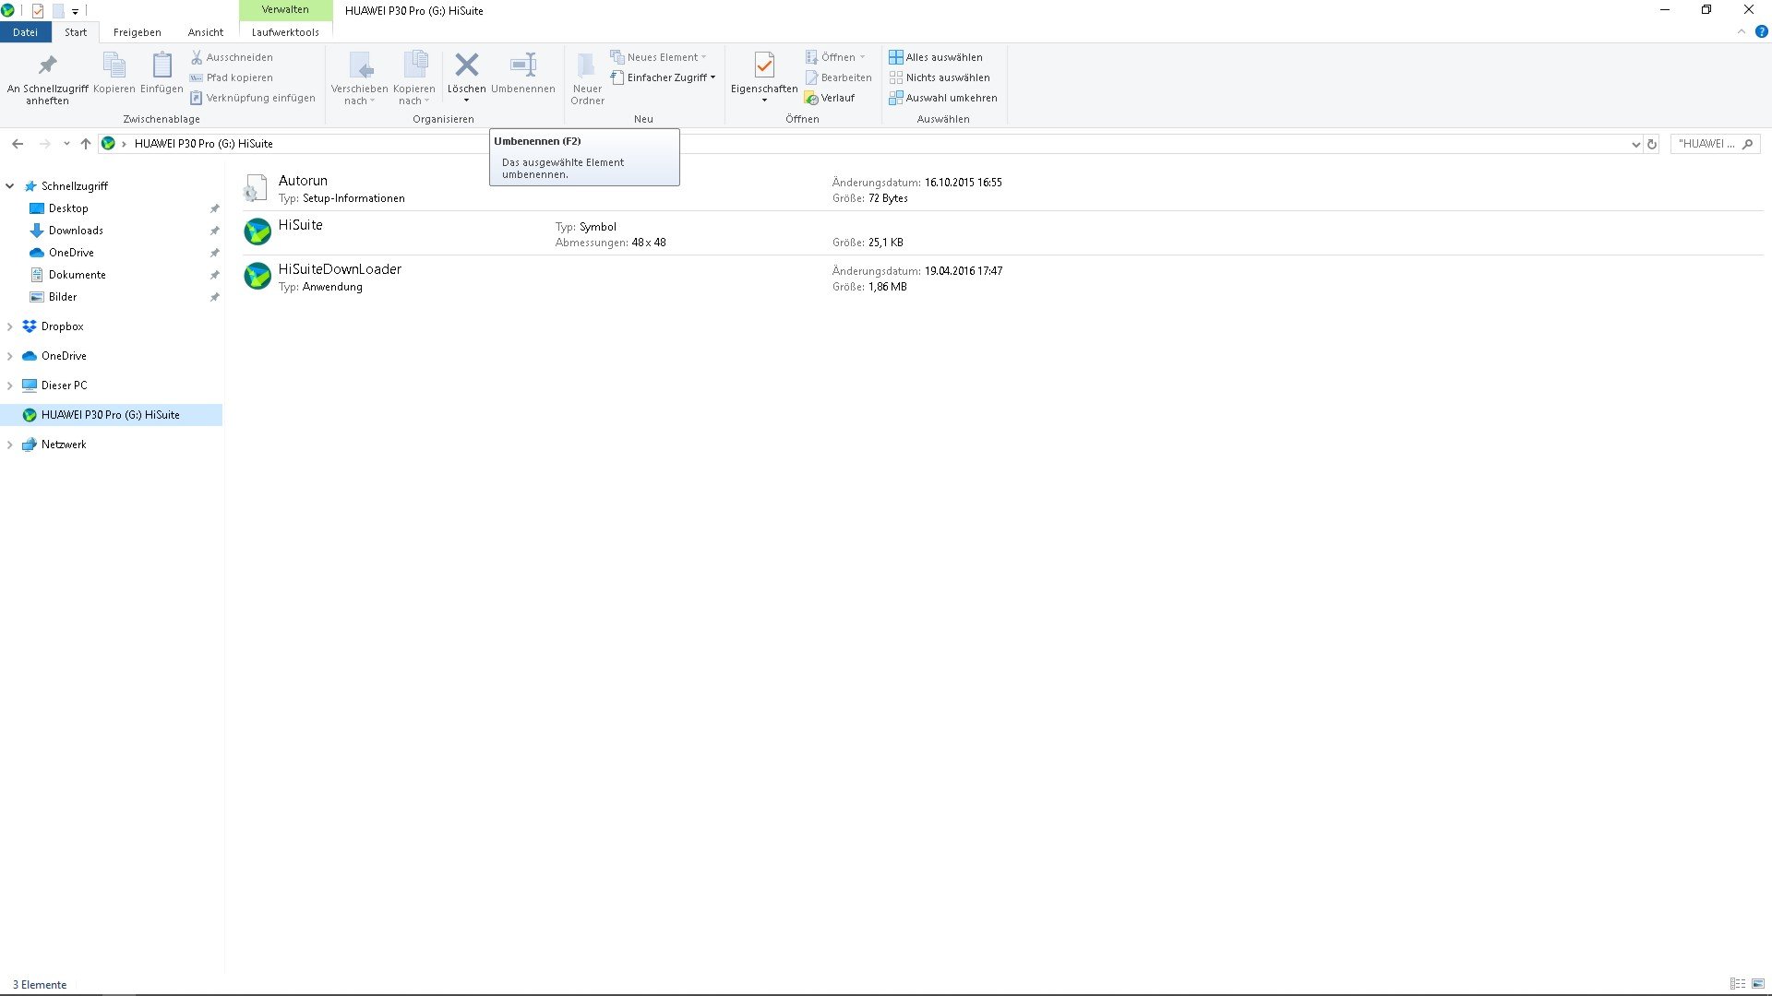The height and width of the screenshot is (996, 1772).
Task: Open Neues Element dropdown
Action: pos(658,57)
